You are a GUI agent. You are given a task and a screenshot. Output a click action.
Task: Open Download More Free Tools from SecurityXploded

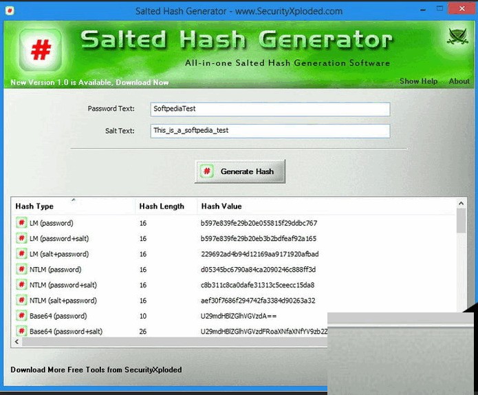[x=96, y=370]
